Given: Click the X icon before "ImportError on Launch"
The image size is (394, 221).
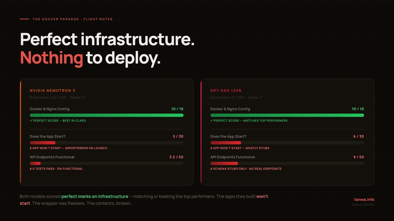Looking at the screenshot, I should pos(31,148).
